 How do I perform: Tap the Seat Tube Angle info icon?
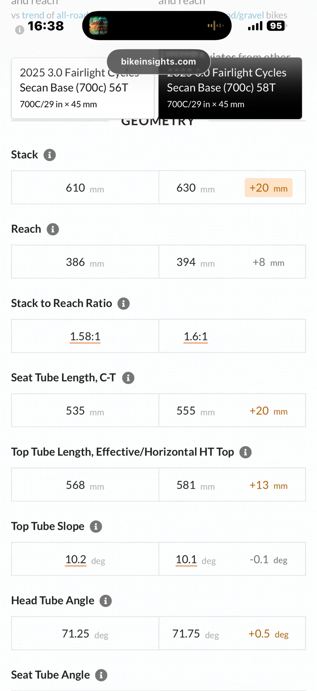click(x=101, y=675)
